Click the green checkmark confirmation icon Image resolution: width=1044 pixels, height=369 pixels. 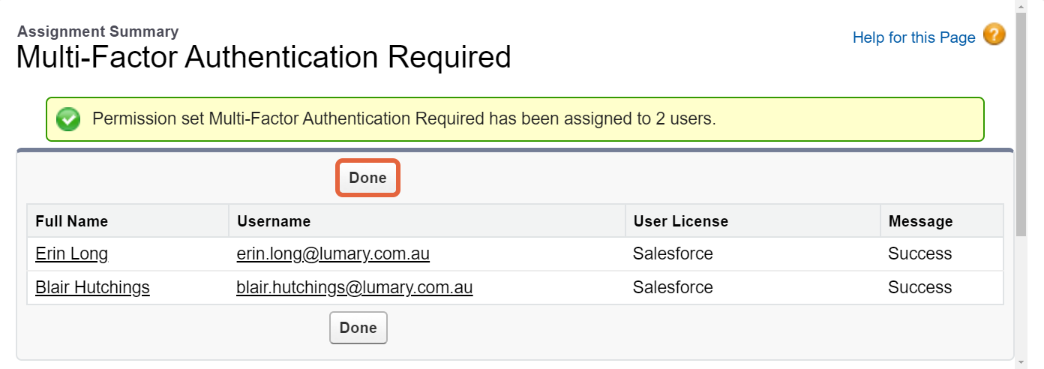(68, 119)
